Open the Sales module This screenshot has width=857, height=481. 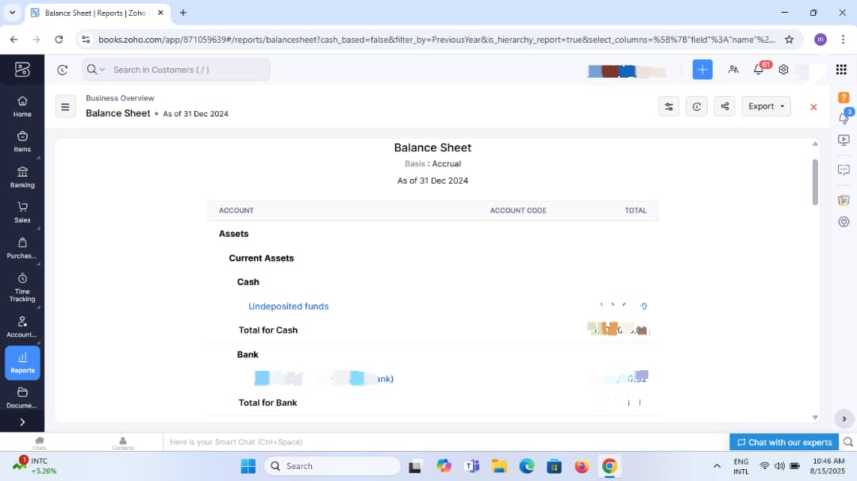point(22,212)
